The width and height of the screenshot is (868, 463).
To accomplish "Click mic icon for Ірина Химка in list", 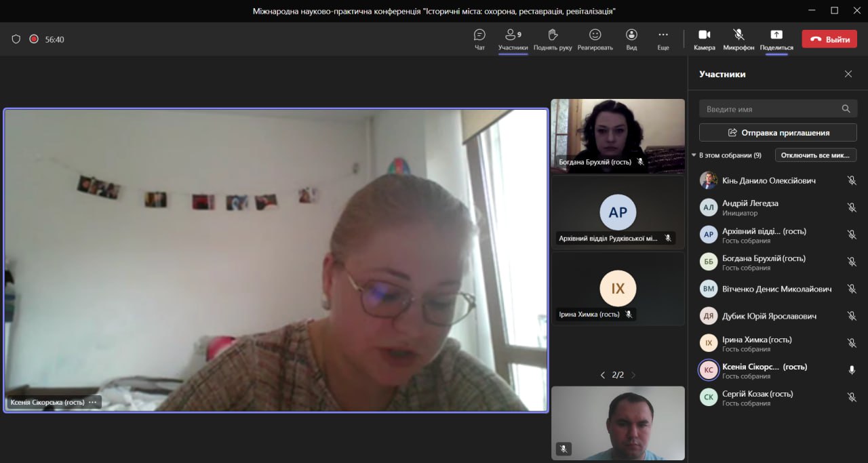I will (x=852, y=343).
